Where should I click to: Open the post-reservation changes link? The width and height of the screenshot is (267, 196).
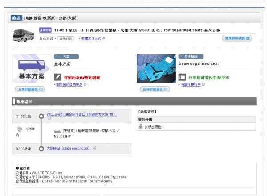(69, 84)
